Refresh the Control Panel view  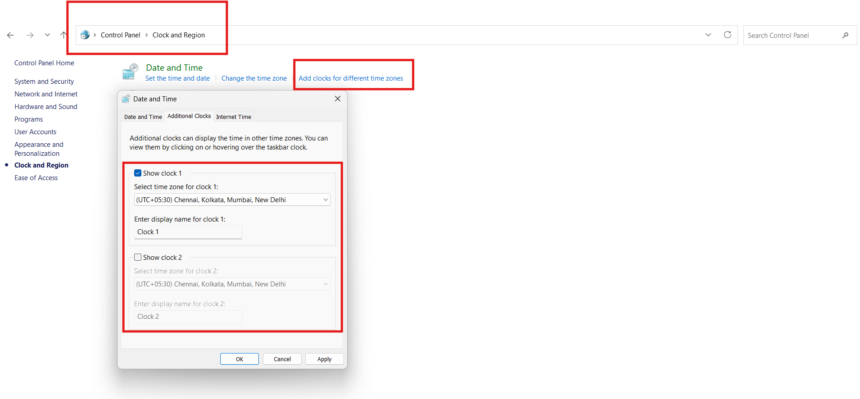coord(728,35)
